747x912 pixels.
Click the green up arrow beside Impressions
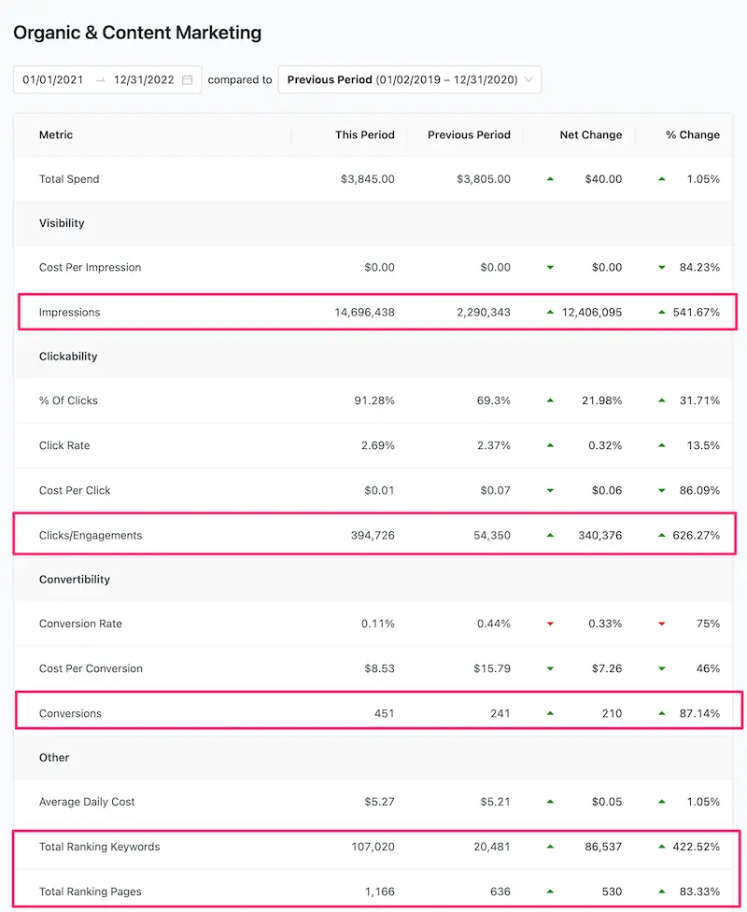click(x=550, y=312)
